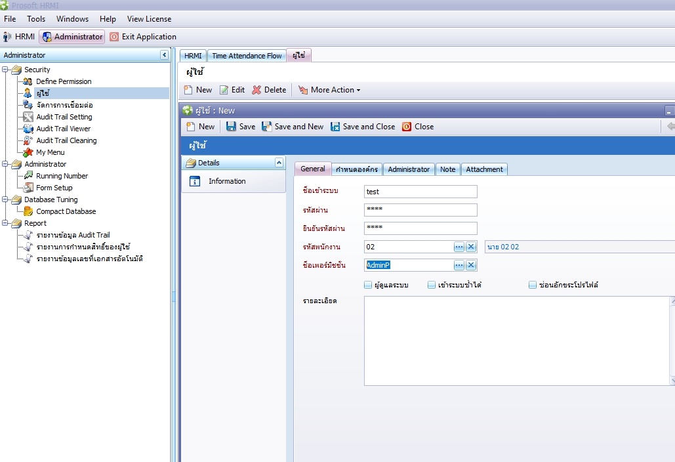Click Edit in the user list toolbar
Viewport: 675px width, 462px height.
[x=232, y=90]
